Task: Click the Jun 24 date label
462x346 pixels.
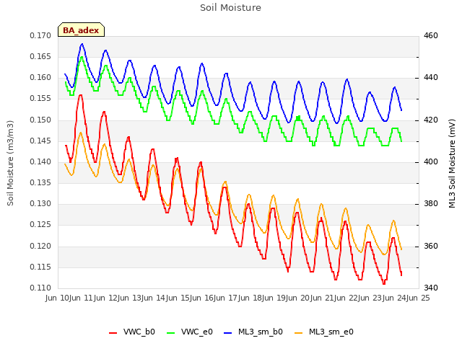Action: click(395, 298)
